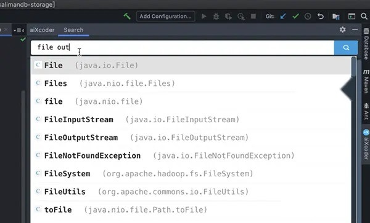Open Project Structure folder icon

[336, 17]
